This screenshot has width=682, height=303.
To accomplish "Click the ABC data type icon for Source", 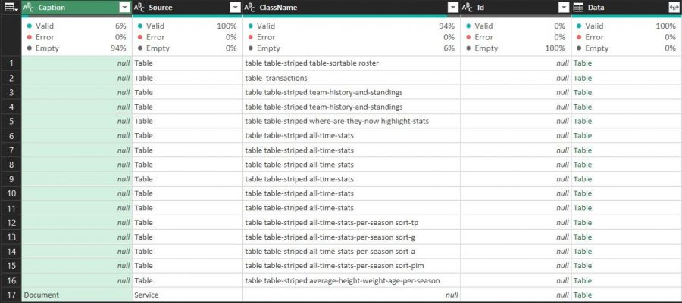I will tap(139, 8).
